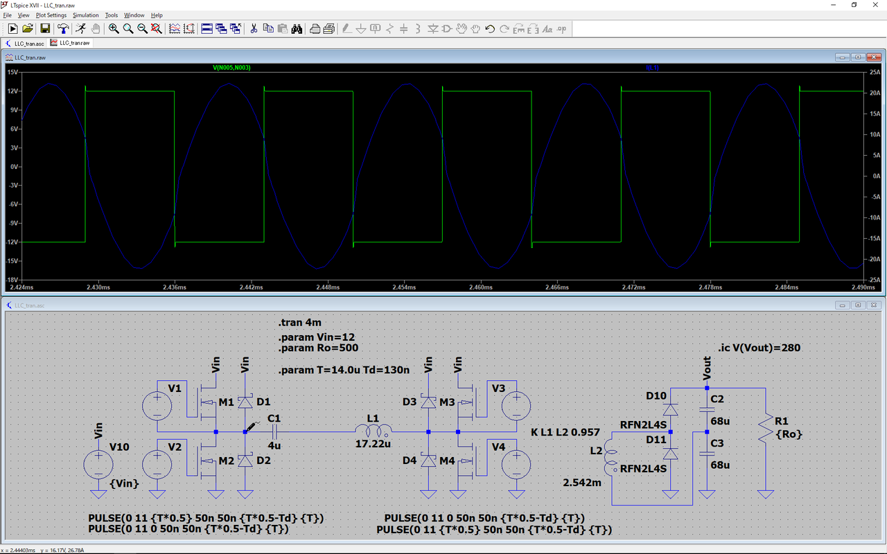Select the Draw Wire pencil tool
The height and width of the screenshot is (554, 887).
346,28
